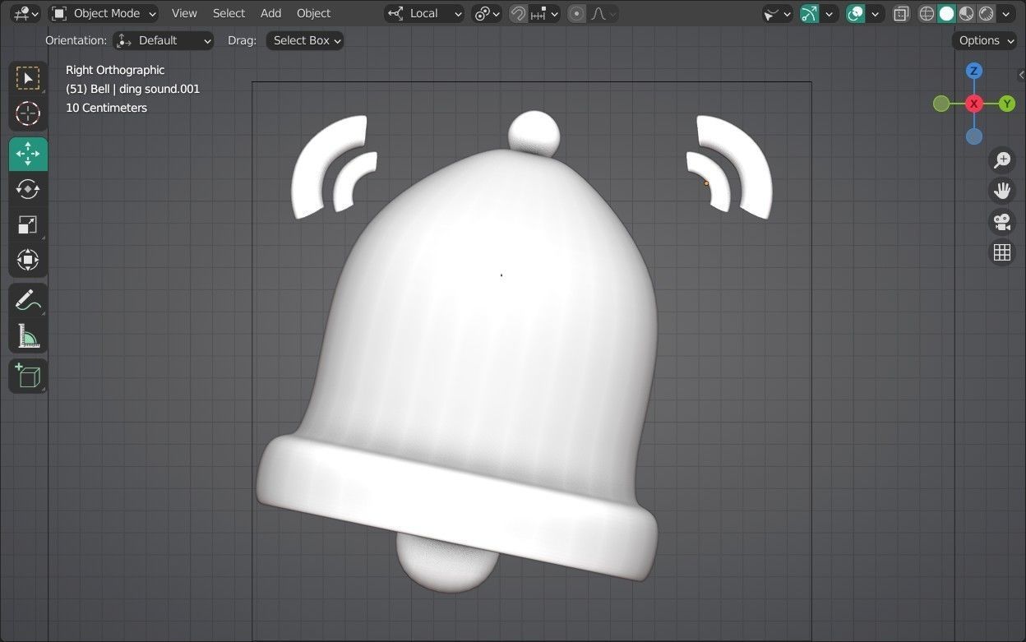Toggle show gizmos button
Viewport: 1026px width, 642px height.
tap(810, 13)
